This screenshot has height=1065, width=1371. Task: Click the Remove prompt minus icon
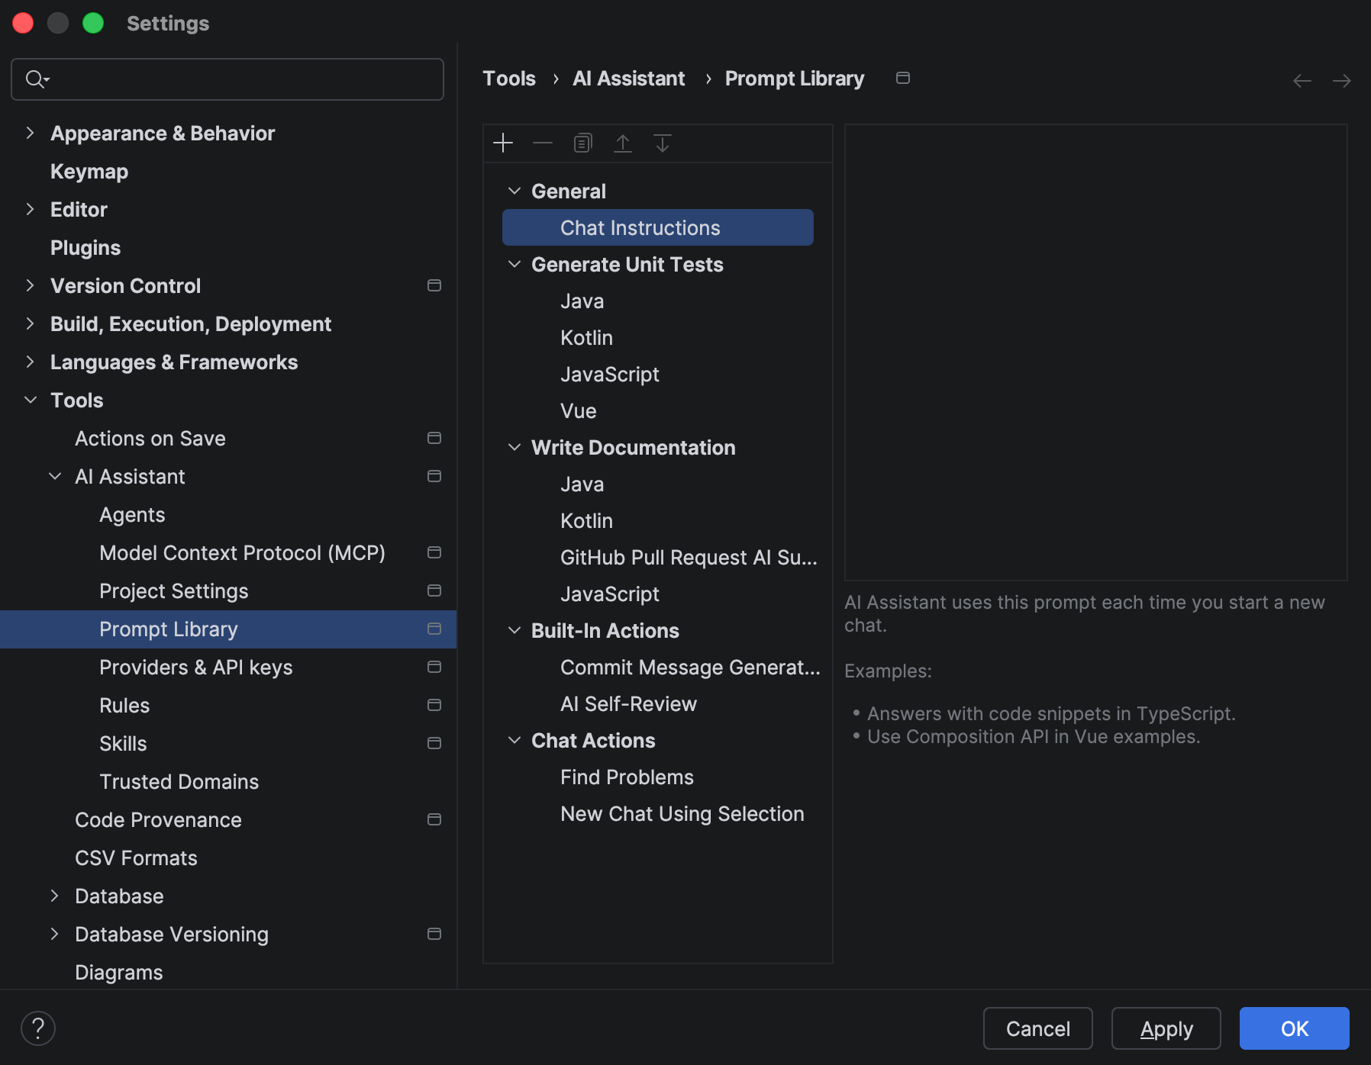(x=543, y=143)
